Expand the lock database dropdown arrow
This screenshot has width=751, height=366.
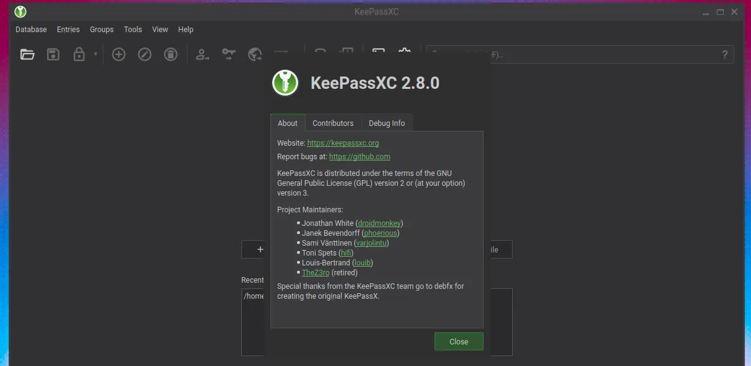[95, 54]
